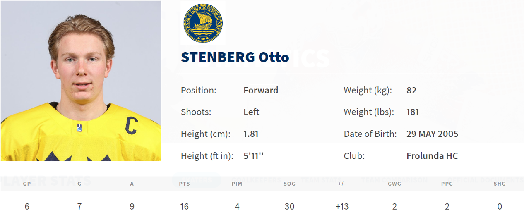The image size is (524, 215).
Task: Sort by the SOG column header
Action: [x=290, y=184]
